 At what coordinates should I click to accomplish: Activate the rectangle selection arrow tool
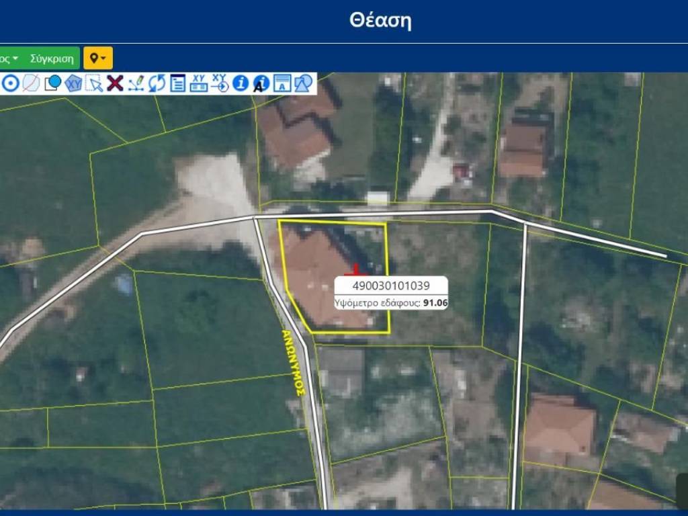pos(94,83)
